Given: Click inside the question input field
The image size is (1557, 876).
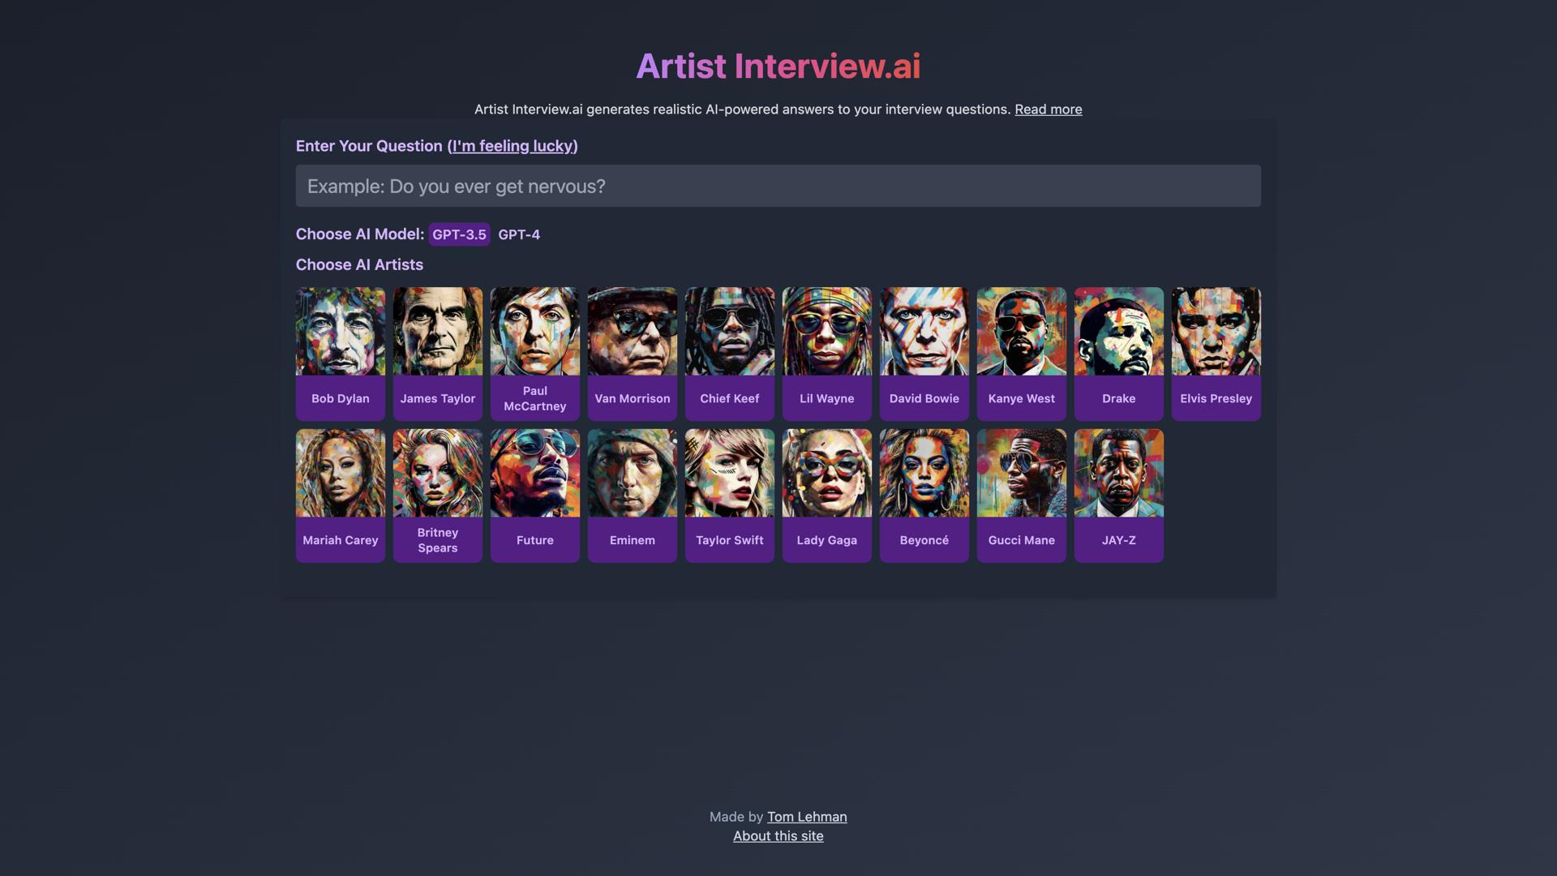Looking at the screenshot, I should pos(778,186).
